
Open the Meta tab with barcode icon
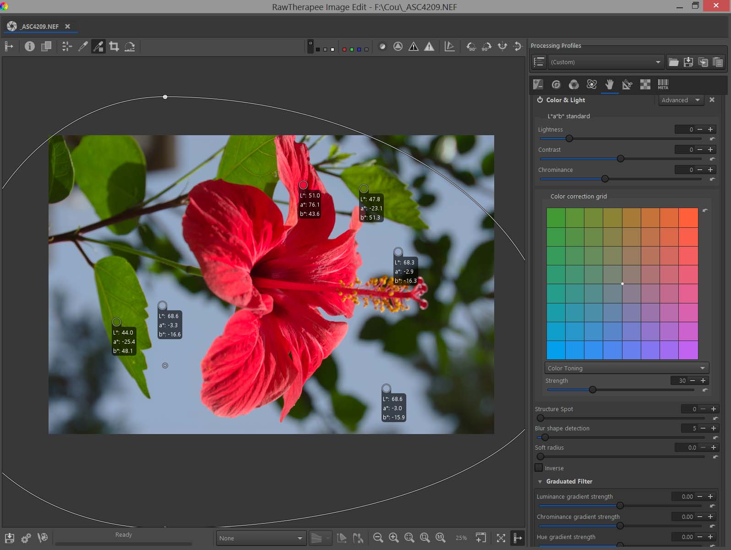click(x=663, y=84)
